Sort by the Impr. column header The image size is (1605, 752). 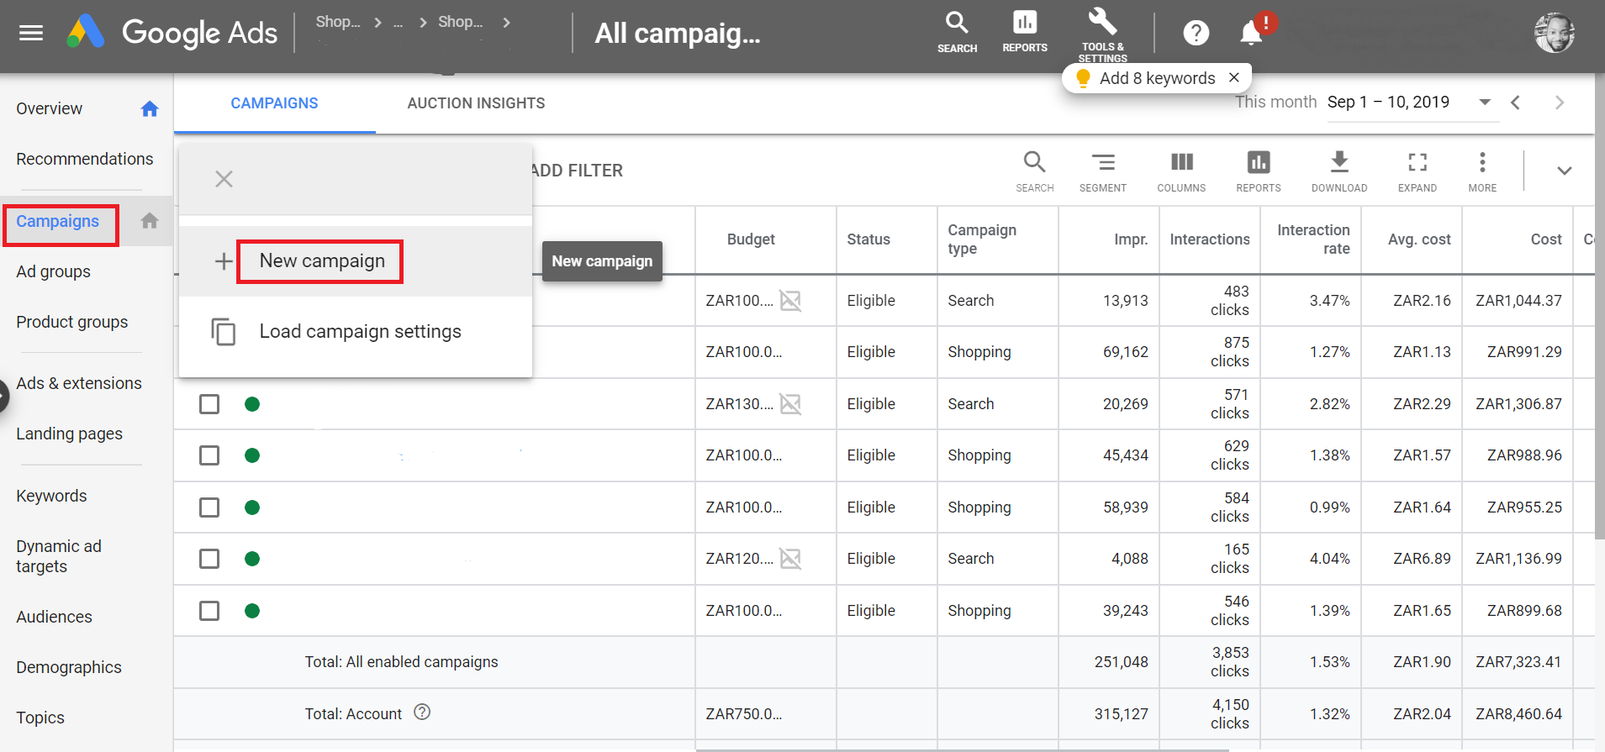click(x=1131, y=239)
